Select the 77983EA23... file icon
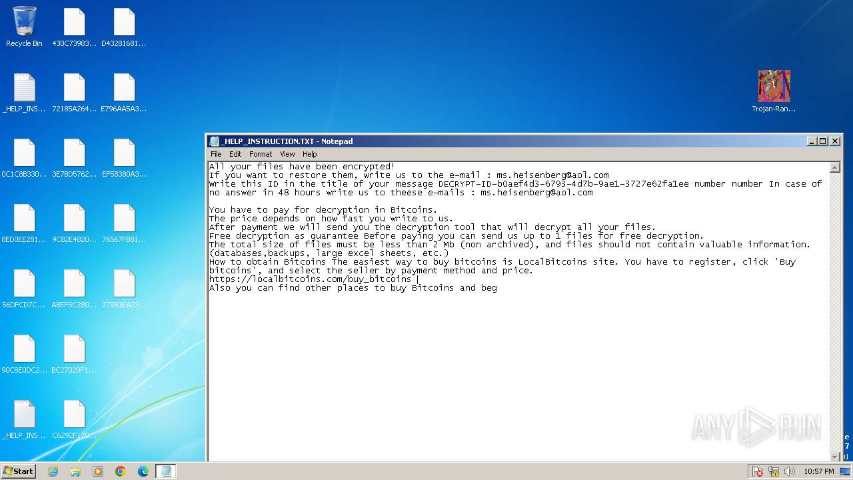Image resolution: width=853 pixels, height=480 pixels. (x=124, y=288)
